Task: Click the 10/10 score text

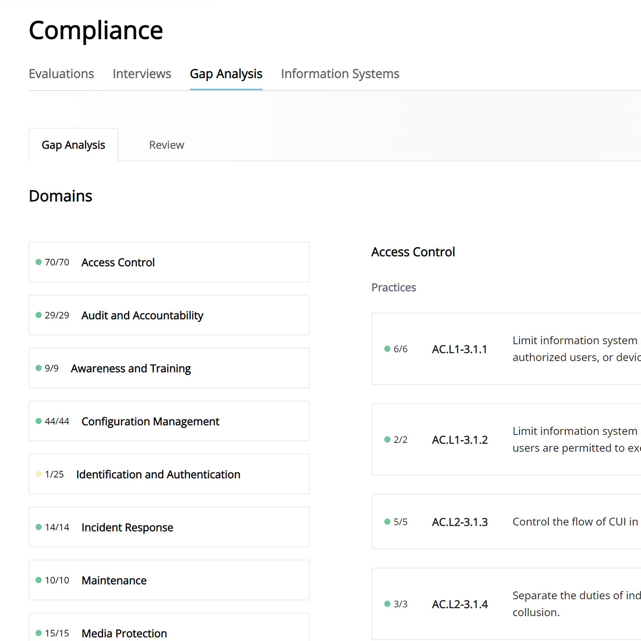Action: click(57, 580)
